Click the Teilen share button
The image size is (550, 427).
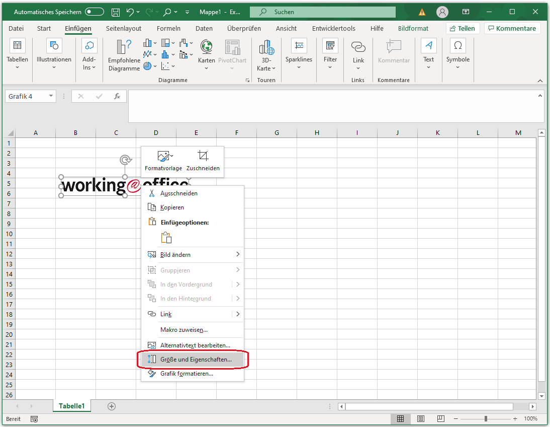point(463,28)
